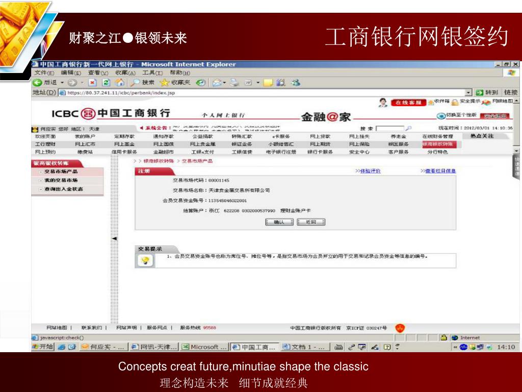
Task: Click 服务网点 footer link
Action: coord(157,328)
